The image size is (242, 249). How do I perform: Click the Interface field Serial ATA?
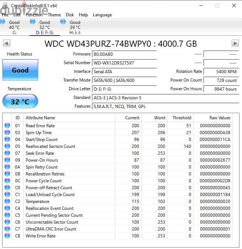tap(124, 72)
